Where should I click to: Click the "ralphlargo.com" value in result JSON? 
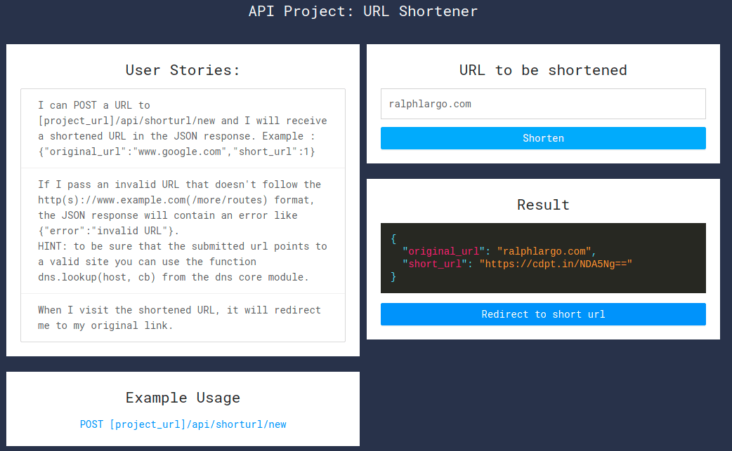(544, 252)
